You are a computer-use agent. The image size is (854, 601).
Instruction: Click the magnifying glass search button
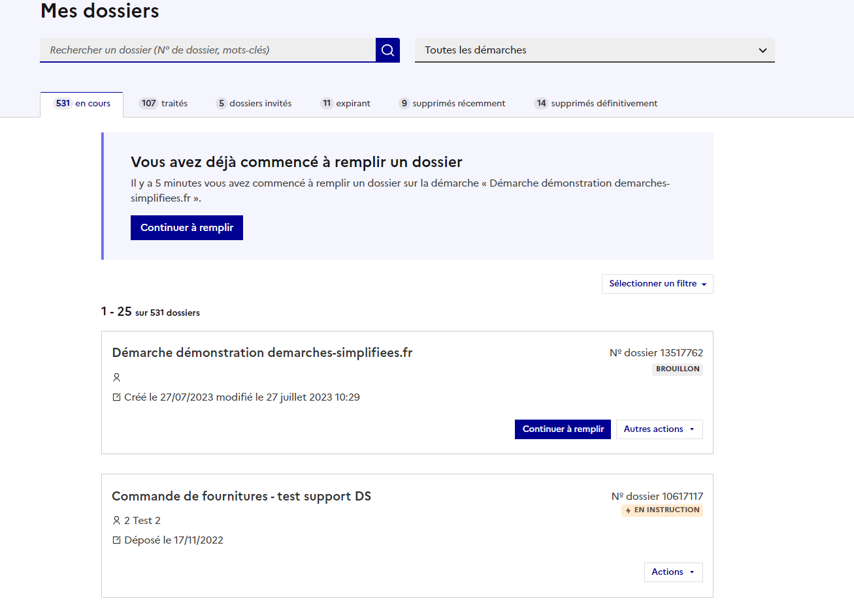click(387, 50)
